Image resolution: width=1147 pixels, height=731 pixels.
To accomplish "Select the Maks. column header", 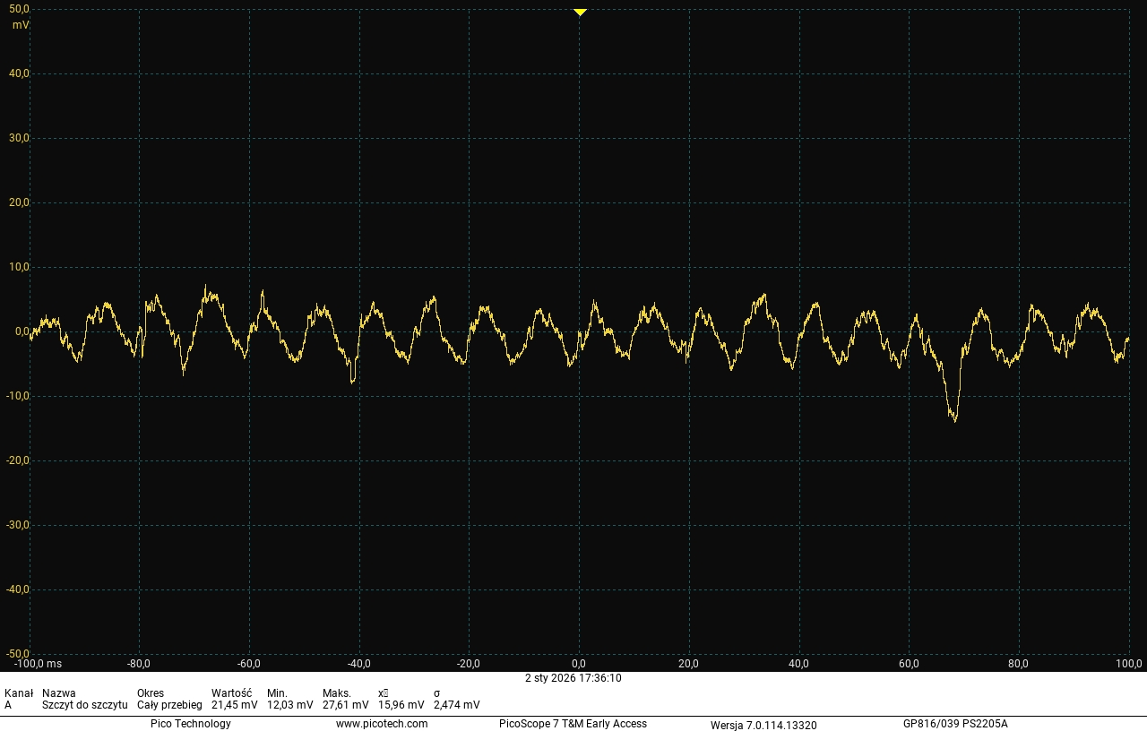I will click(337, 693).
